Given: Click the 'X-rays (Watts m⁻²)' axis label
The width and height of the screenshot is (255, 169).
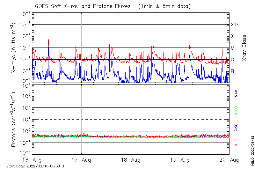Looking at the screenshot, I should click(x=14, y=48).
